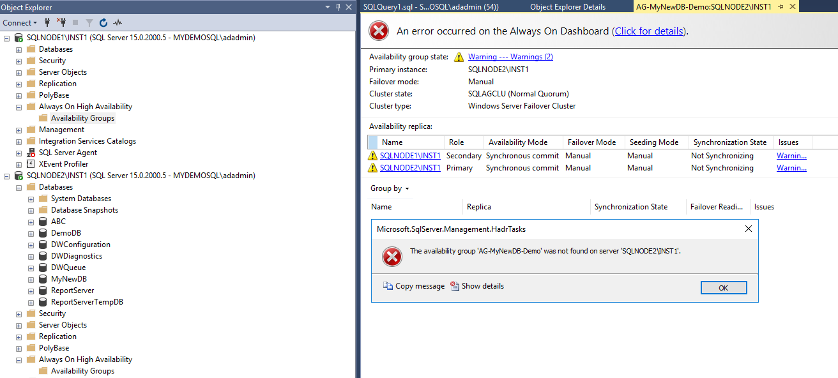Pin the Object Explorer panel with the pushpin icon
Viewport: 838px width, 378px height.
point(338,6)
